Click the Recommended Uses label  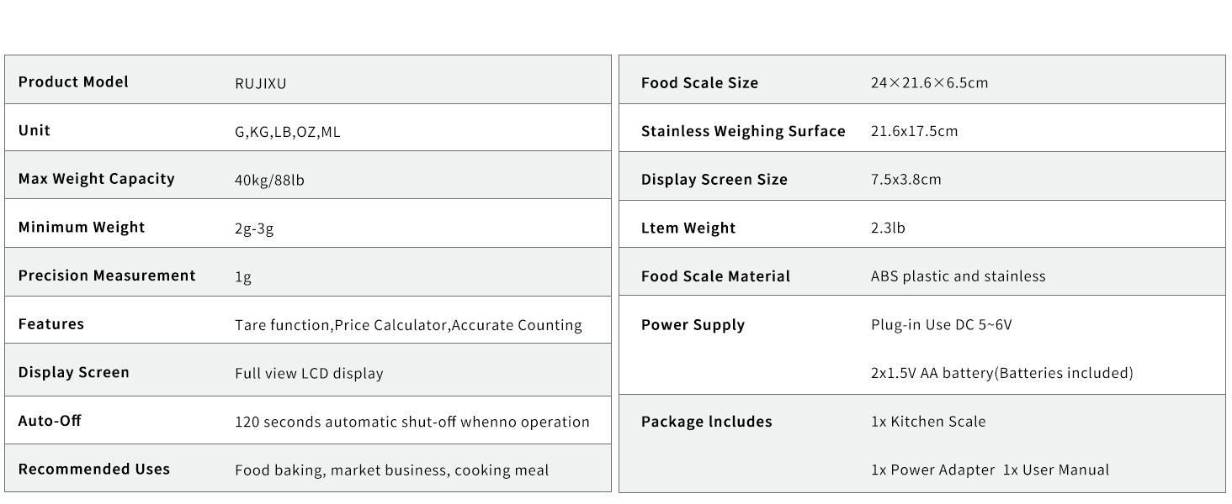(x=93, y=469)
